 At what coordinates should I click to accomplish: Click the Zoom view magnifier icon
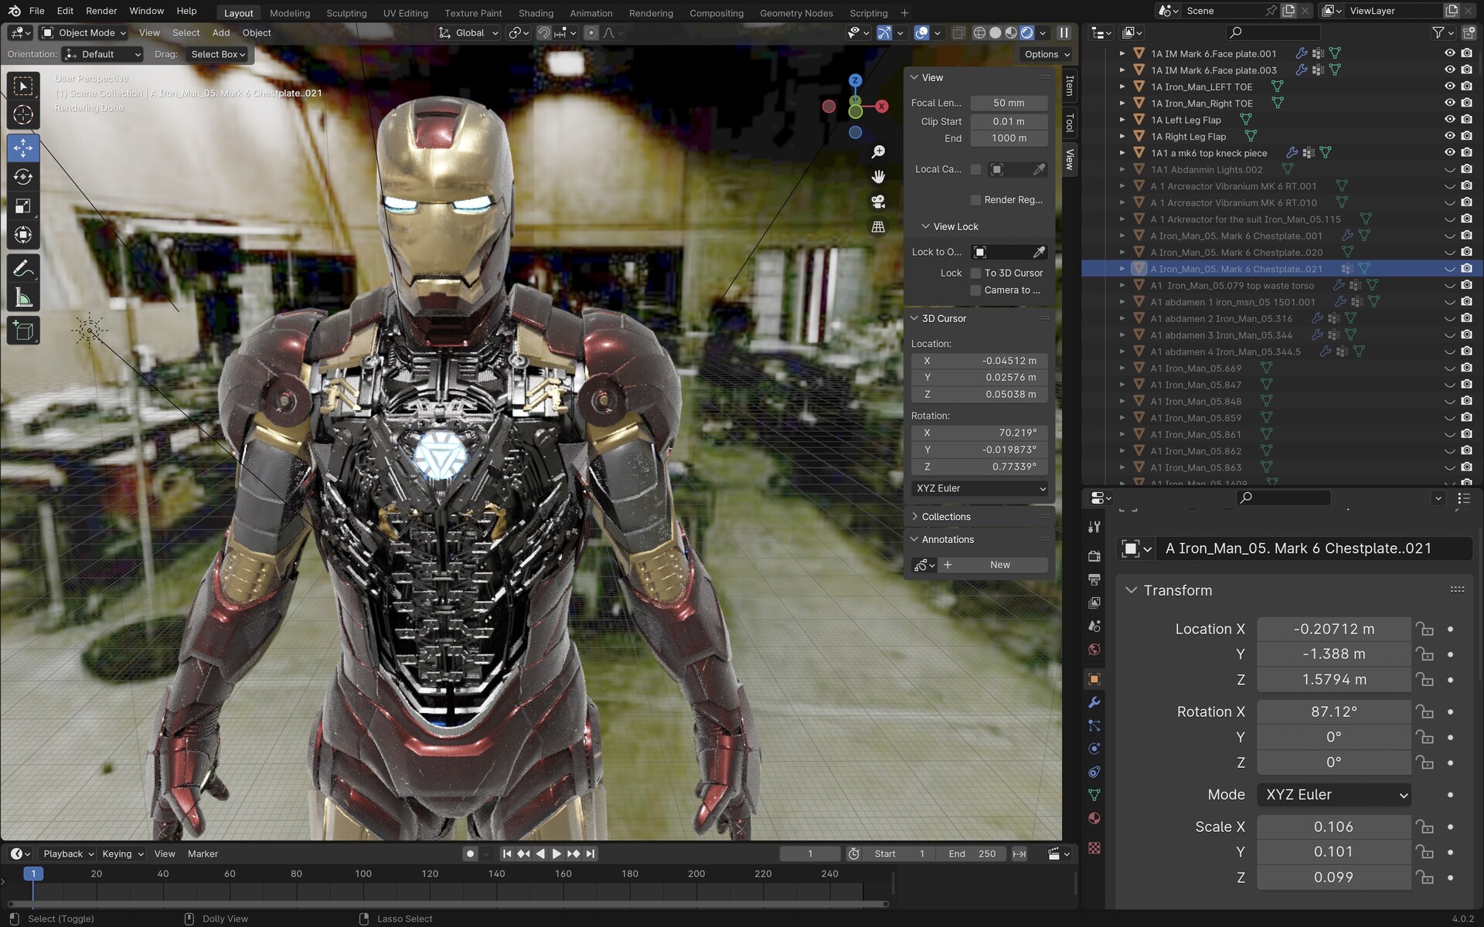point(878,152)
